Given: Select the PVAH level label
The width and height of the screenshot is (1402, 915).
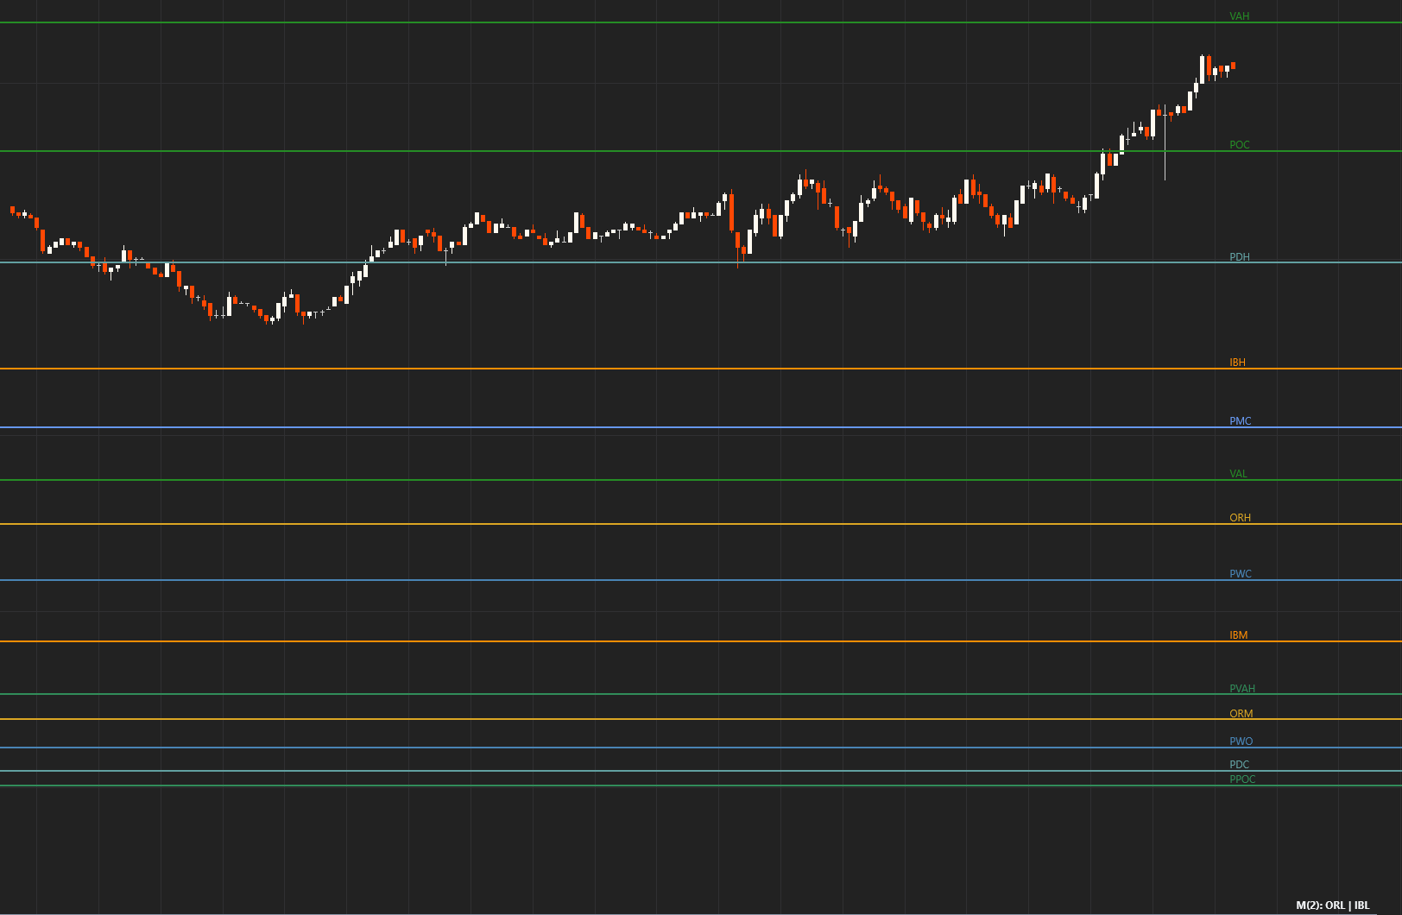Looking at the screenshot, I should click(x=1241, y=689).
